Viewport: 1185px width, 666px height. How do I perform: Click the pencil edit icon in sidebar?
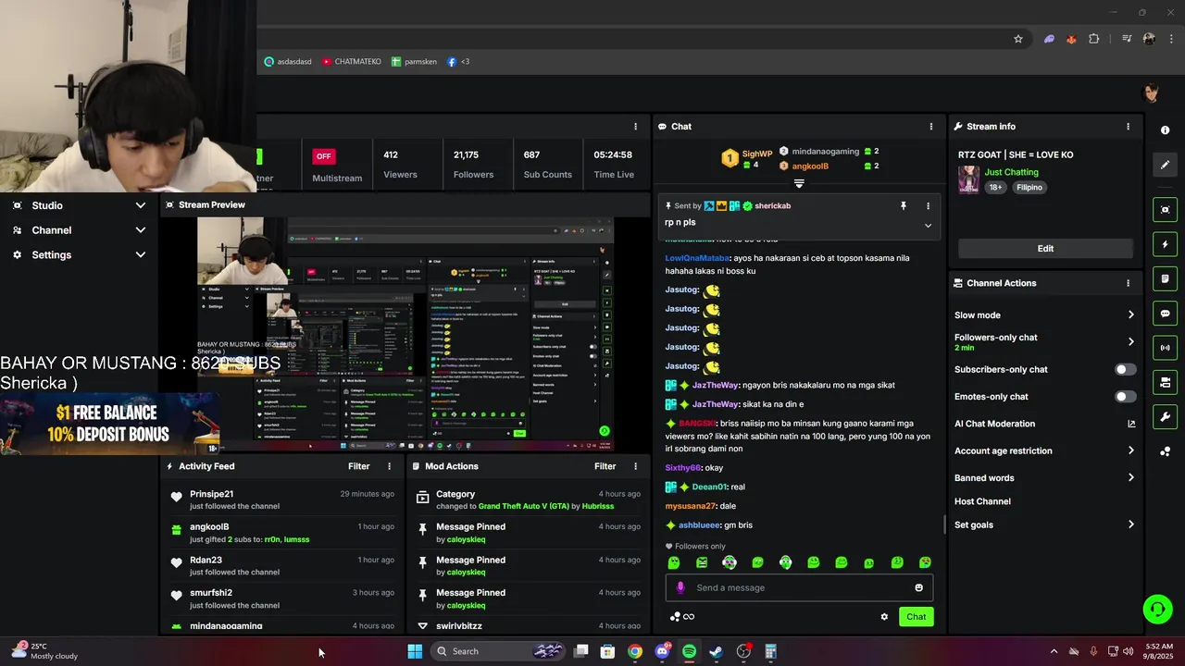(1165, 165)
